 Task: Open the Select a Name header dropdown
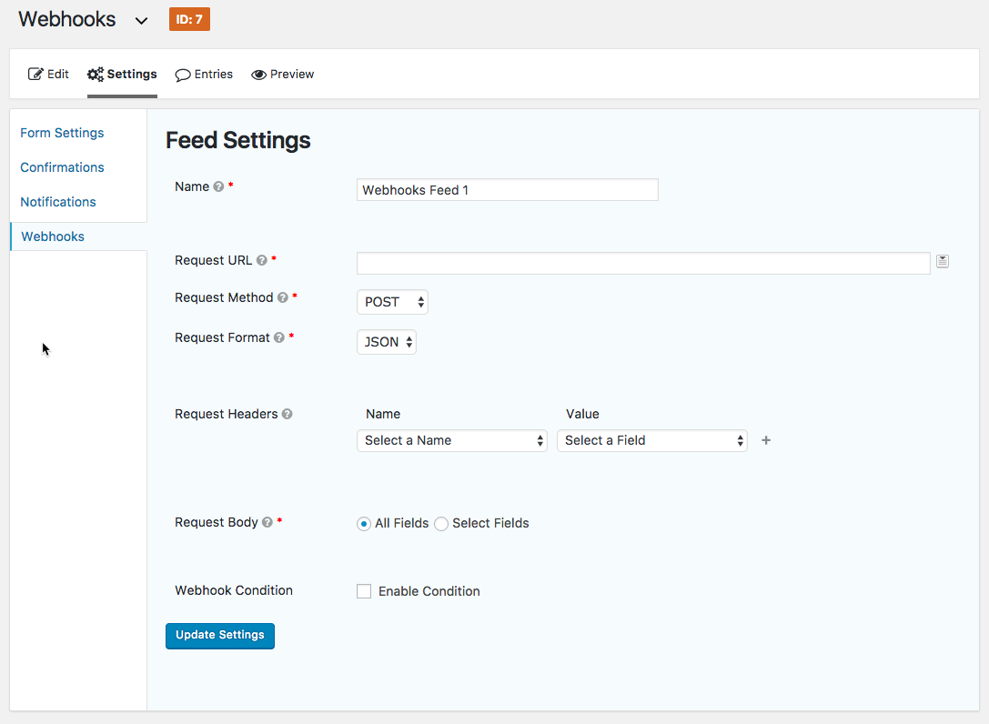pos(452,440)
